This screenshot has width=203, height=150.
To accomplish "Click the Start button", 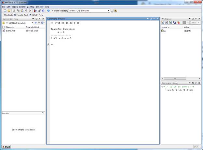I will [6, 147].
